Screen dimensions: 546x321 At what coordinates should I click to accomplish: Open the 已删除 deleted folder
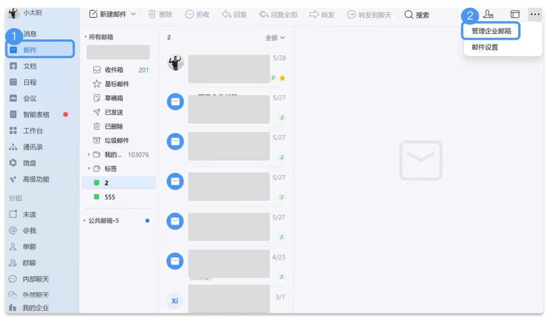(119, 126)
